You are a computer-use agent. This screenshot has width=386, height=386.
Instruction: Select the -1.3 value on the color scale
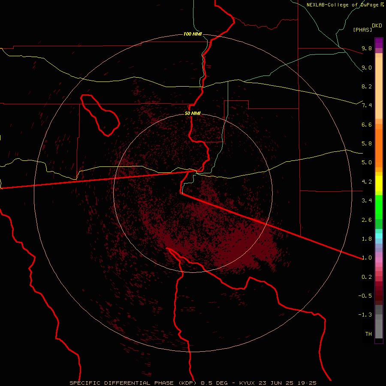tap(365, 315)
